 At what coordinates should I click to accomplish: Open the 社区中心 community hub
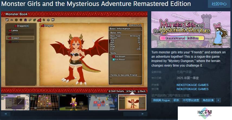tap(219, 4)
